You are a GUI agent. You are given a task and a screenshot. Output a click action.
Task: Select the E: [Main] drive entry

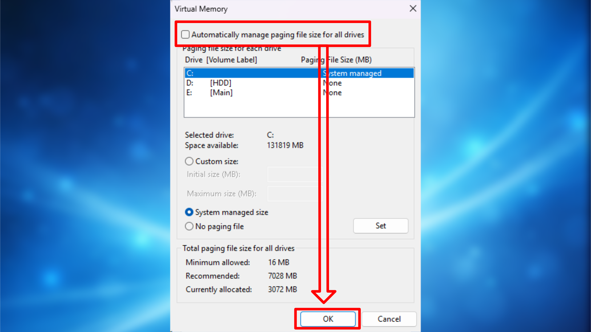246,93
